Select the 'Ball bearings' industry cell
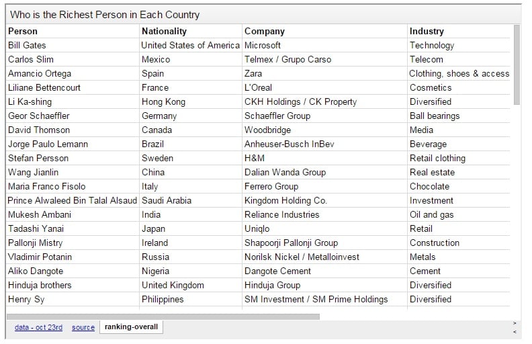The width and height of the screenshot is (532, 344). coord(435,116)
